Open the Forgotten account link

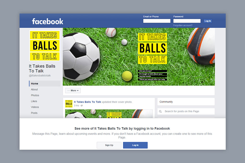click(183, 25)
